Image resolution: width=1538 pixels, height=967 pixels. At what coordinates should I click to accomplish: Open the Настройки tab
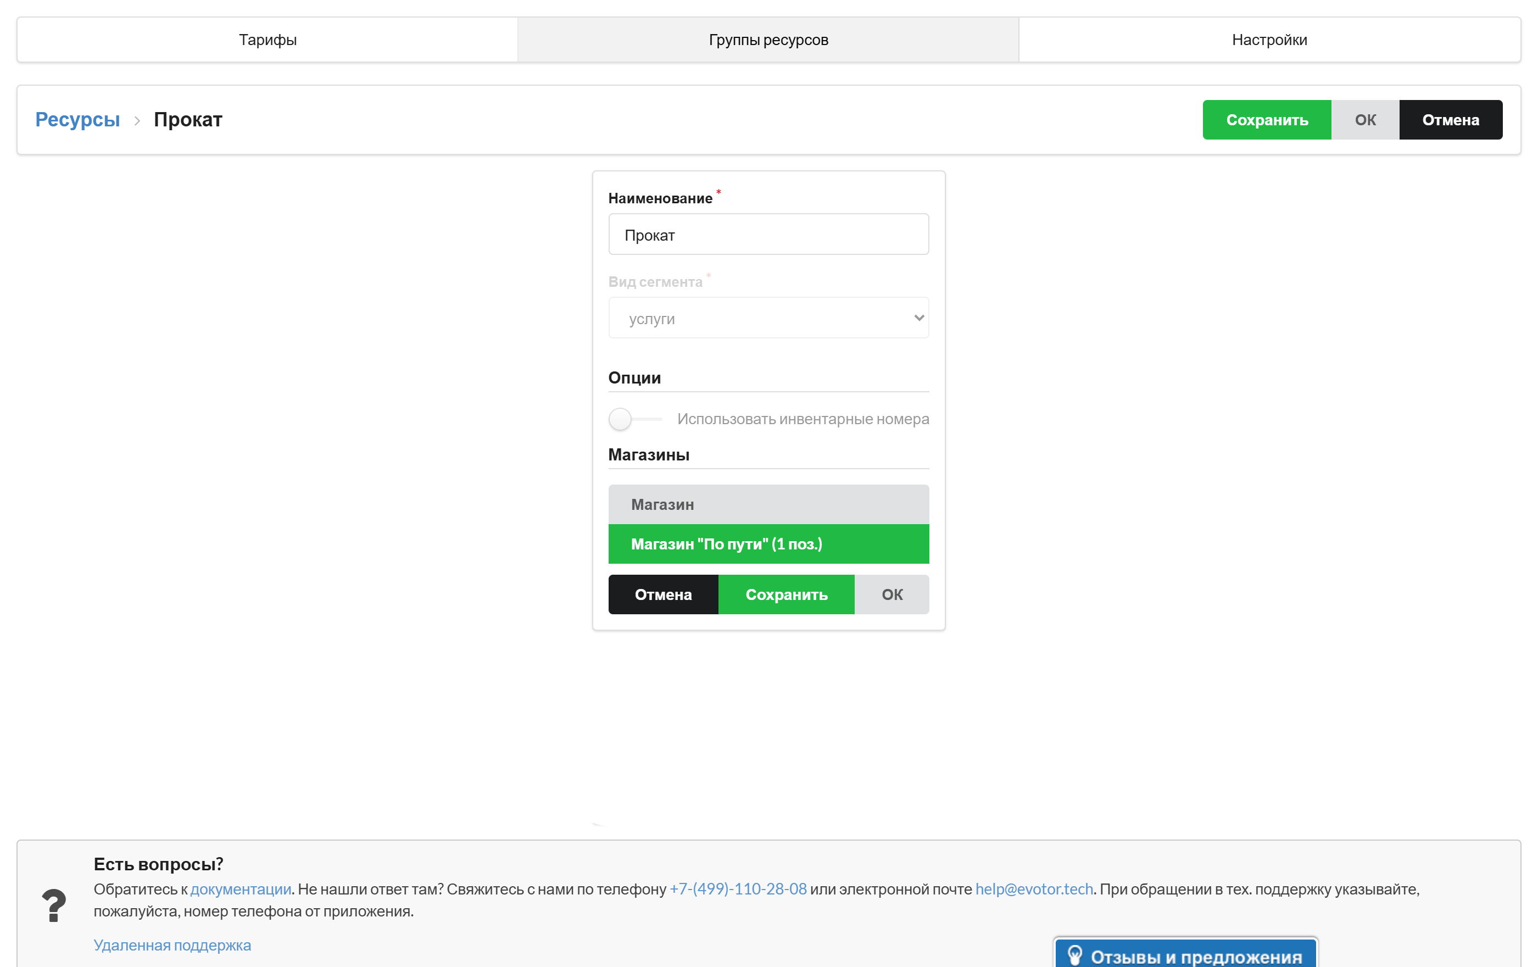1269,40
